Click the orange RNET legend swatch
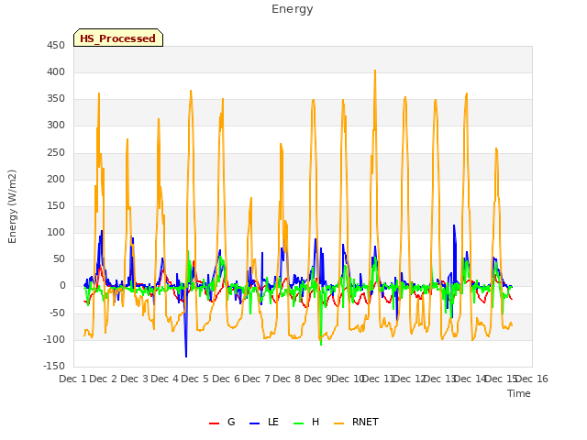This screenshot has width=587, height=440. pyautogui.click(x=338, y=423)
